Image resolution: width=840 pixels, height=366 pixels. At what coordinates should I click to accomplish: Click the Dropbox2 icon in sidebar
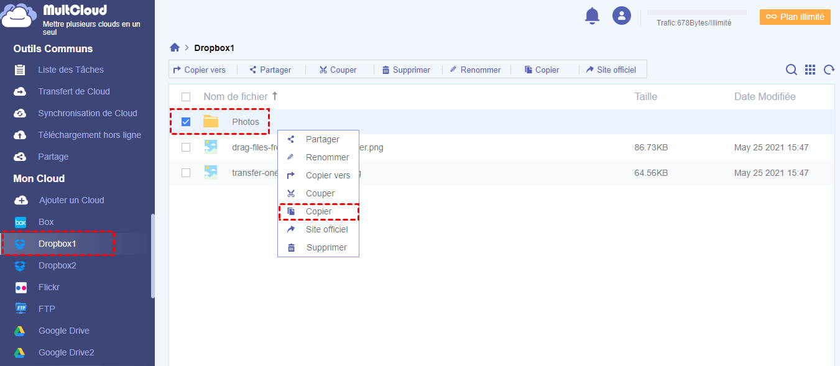(x=20, y=265)
